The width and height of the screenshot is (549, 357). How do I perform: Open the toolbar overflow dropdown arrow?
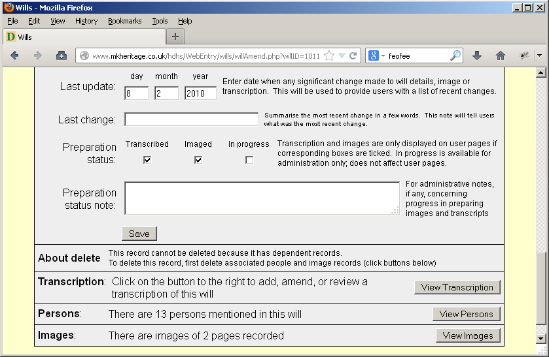540,56
